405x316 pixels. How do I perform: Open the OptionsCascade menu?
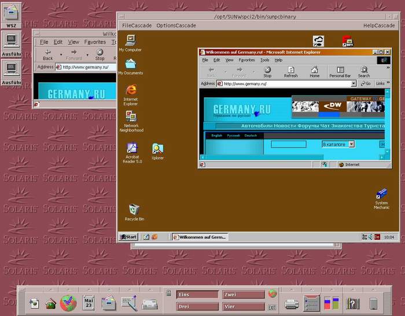click(x=176, y=25)
